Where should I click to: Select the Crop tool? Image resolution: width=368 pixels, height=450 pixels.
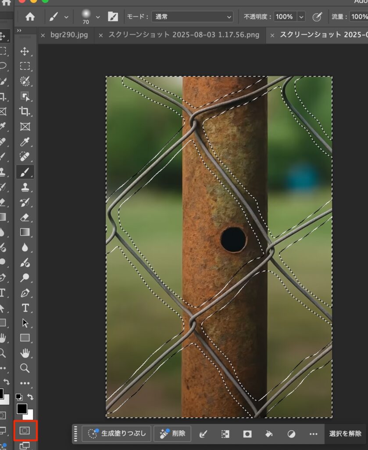(x=25, y=112)
